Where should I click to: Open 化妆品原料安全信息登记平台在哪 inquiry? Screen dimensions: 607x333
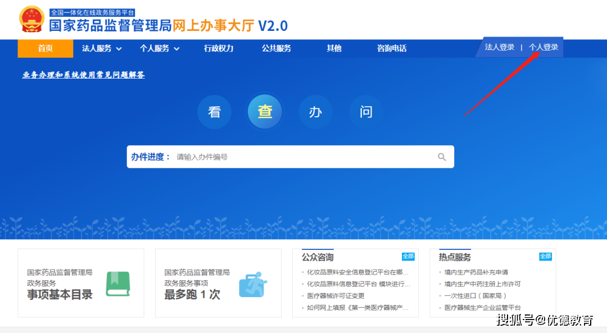coord(357,272)
